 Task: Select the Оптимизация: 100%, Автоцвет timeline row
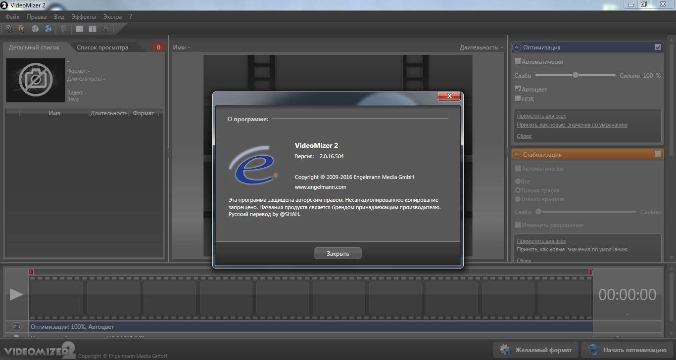pyautogui.click(x=310, y=326)
